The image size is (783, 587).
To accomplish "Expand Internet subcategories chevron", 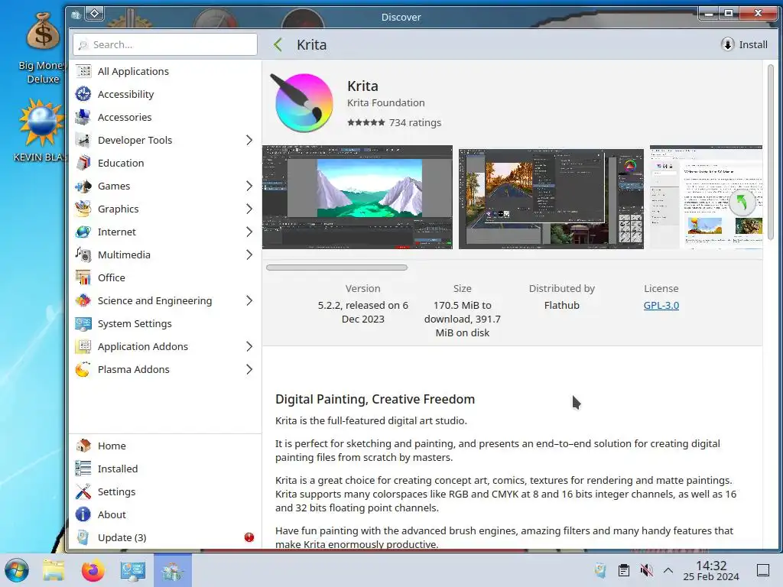I will pos(249,232).
